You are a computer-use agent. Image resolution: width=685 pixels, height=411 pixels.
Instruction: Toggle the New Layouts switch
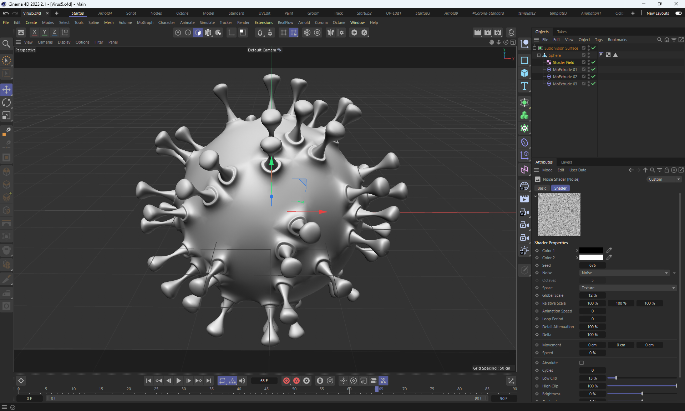678,13
